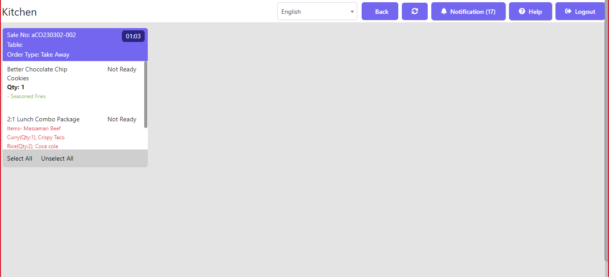Click the 01:03 order timer badge

pos(133,36)
